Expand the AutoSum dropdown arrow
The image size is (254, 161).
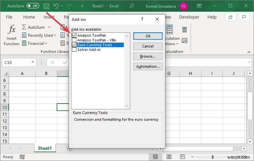(x=49, y=27)
